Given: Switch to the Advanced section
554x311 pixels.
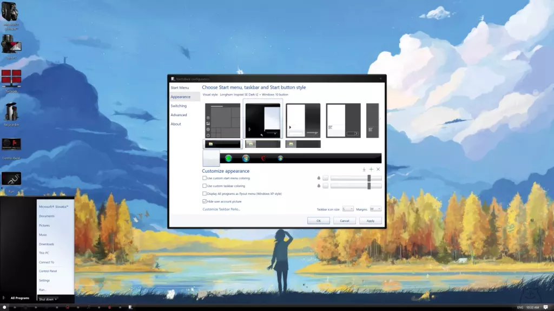Looking at the screenshot, I should coord(179,114).
